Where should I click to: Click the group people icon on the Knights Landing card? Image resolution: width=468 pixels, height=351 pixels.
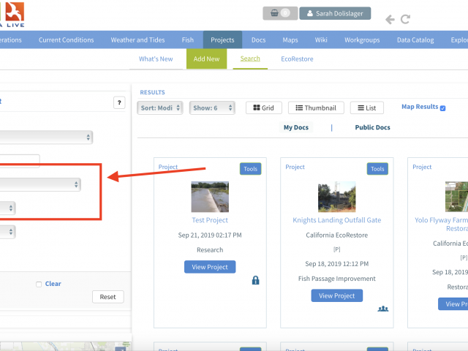tap(383, 309)
